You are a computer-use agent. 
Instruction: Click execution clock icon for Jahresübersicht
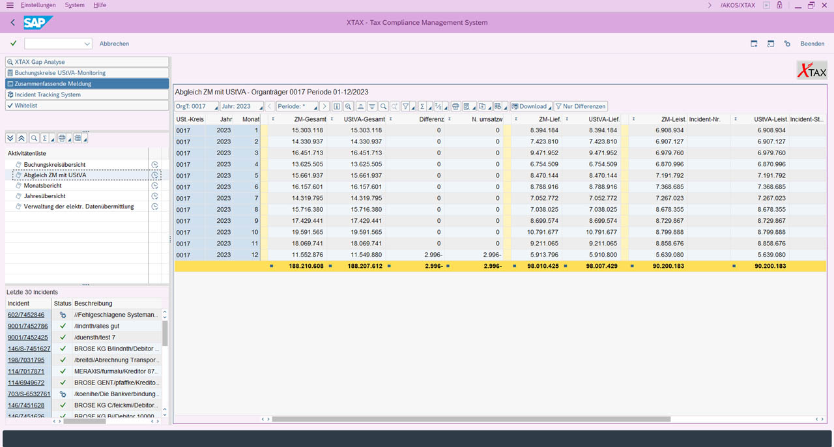click(x=155, y=196)
